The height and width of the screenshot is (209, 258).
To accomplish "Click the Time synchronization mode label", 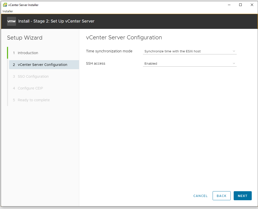I will click(109, 51).
